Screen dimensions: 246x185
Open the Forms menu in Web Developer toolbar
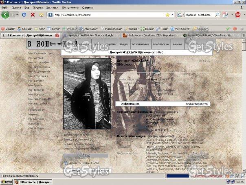coord(54,29)
